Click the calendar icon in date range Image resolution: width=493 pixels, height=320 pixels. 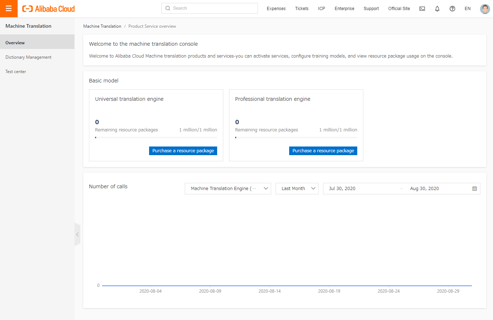(474, 189)
